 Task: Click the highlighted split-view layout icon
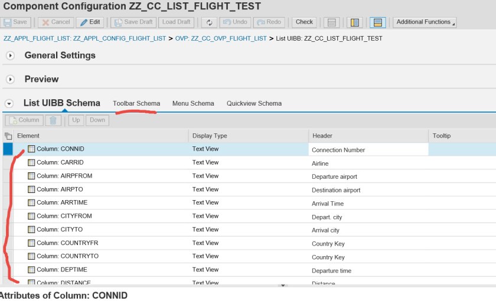coord(378,22)
